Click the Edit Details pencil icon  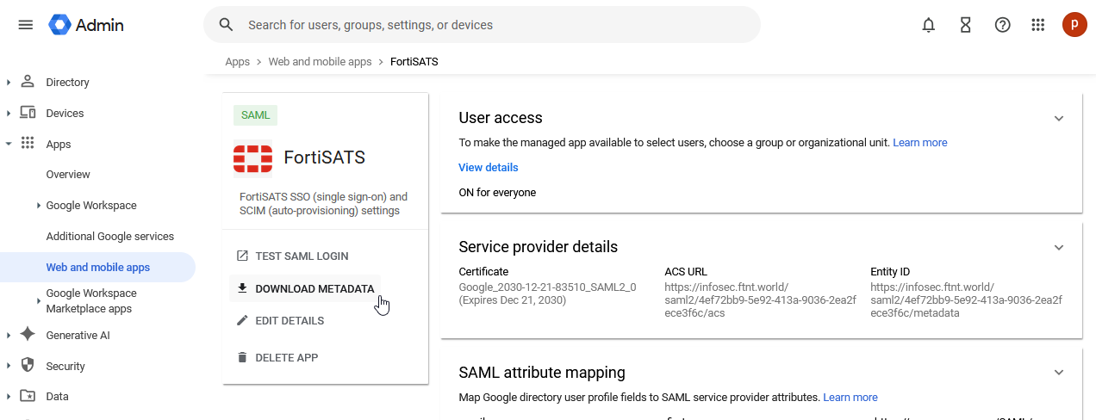[x=242, y=320]
